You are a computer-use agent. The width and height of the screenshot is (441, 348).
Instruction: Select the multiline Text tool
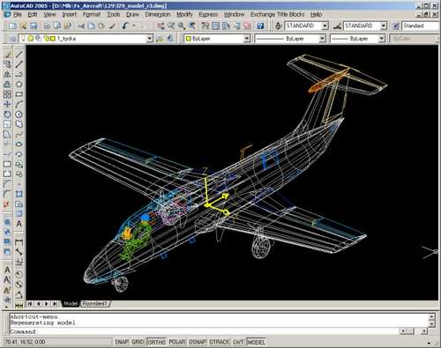coord(19,224)
